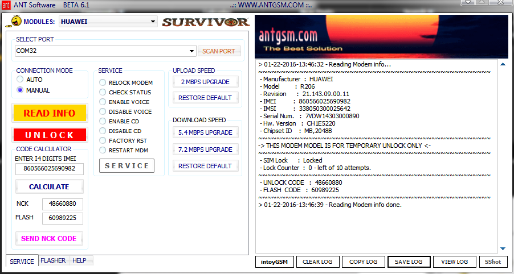The height and width of the screenshot is (274, 514).
Task: Click SEND NCK CODE button
Action: coord(48,239)
